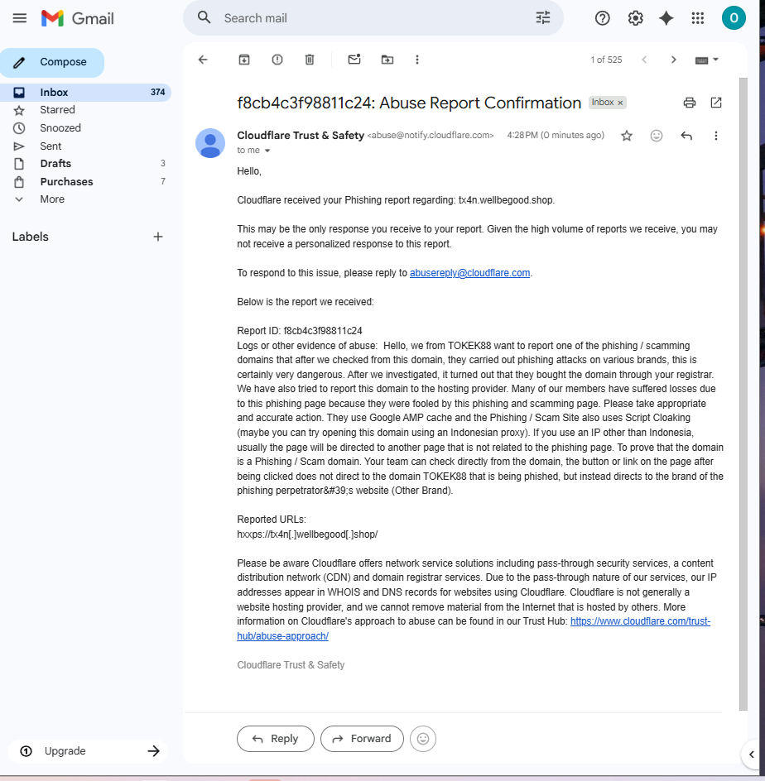Screen dimensions: 765x781
Task: Open the Starred folder
Action: tap(57, 110)
